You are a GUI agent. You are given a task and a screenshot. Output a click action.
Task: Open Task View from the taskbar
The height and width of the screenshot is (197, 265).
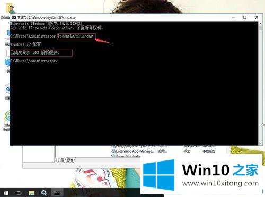19,193
